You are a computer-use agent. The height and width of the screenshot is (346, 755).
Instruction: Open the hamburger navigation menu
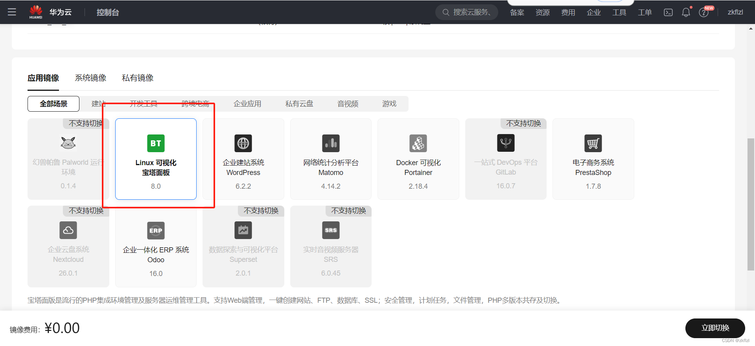12,12
